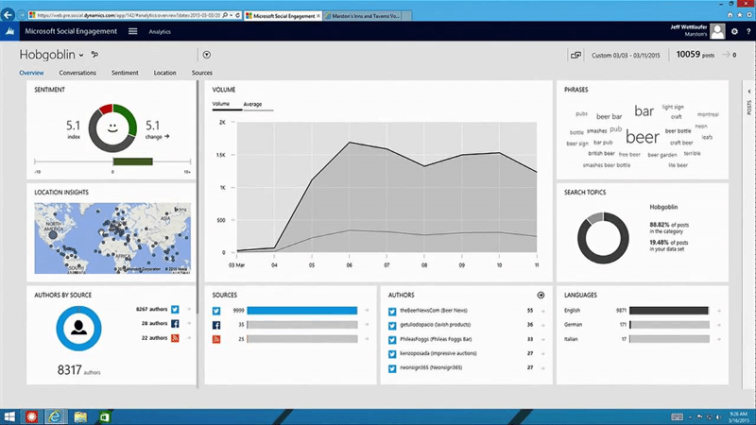Switch to the Sentiment tab
The width and height of the screenshot is (756, 425).
pos(125,73)
